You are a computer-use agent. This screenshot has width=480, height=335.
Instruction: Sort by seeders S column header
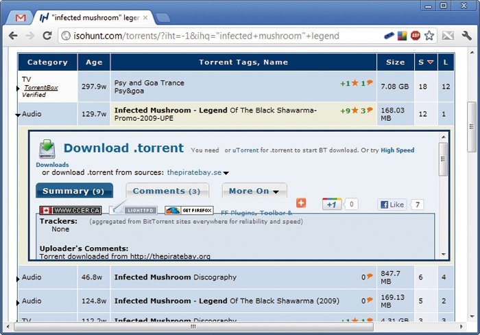pos(426,62)
